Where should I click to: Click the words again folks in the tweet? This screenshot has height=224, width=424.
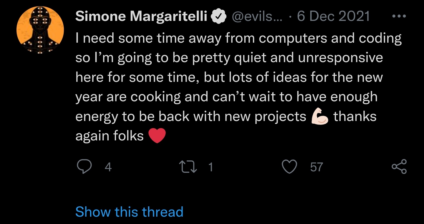[x=110, y=136]
